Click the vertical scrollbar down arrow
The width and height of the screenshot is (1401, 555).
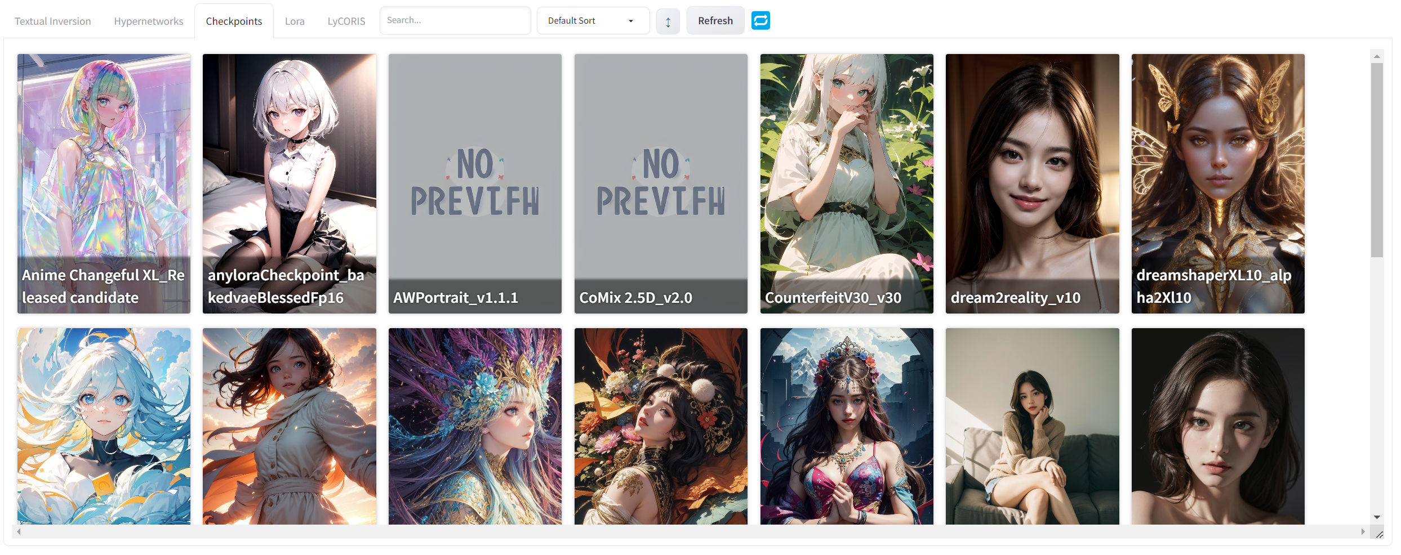click(1377, 517)
